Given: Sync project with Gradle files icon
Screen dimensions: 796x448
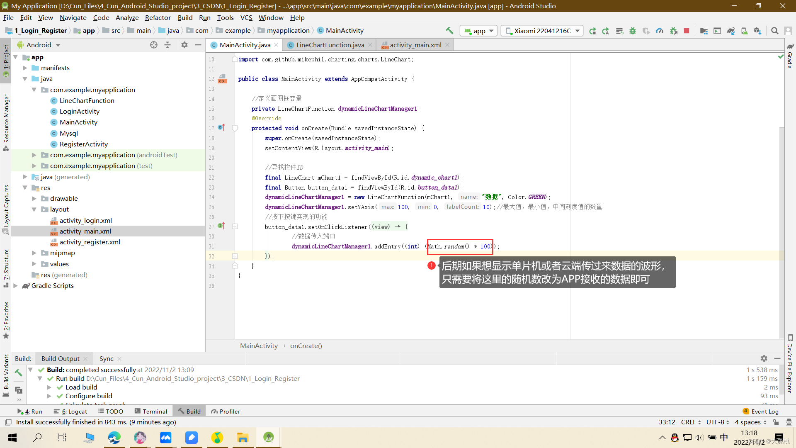Looking at the screenshot, I should click(x=731, y=31).
